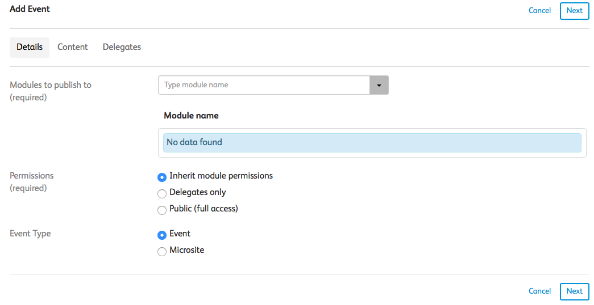
Task: Go to the Delegates tab
Action: coord(122,48)
